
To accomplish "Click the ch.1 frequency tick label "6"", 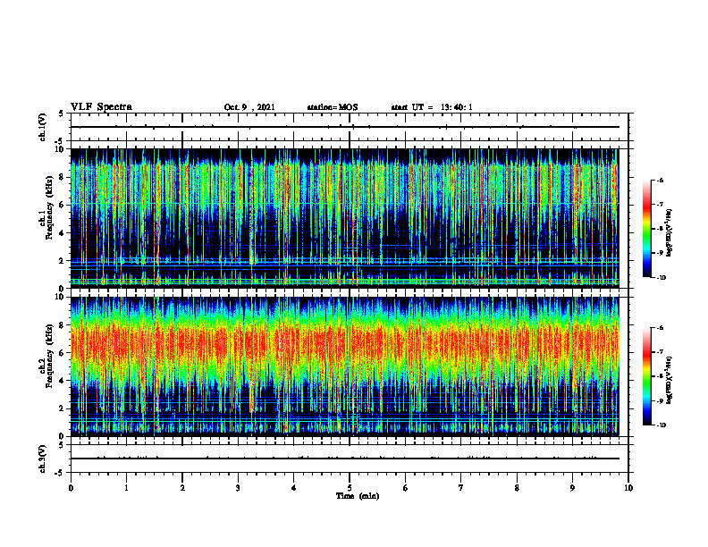I will [63, 205].
